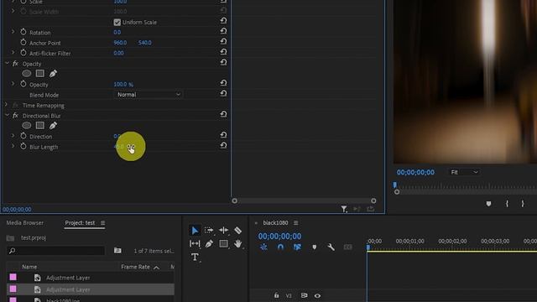Toggle the Uniform Scale checkbox
Image resolution: width=537 pixels, height=302 pixels.
pos(117,23)
